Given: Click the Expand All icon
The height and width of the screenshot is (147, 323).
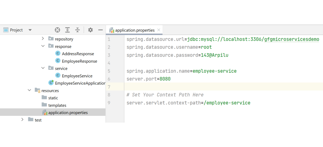Looking at the screenshot, I should click(x=68, y=30).
